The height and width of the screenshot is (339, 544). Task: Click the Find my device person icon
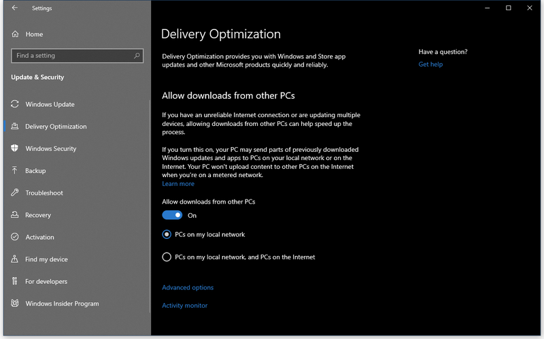click(x=14, y=259)
